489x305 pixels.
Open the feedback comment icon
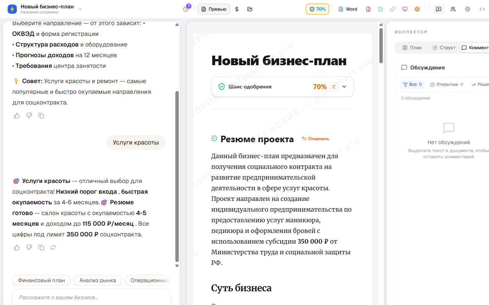tap(438, 9)
